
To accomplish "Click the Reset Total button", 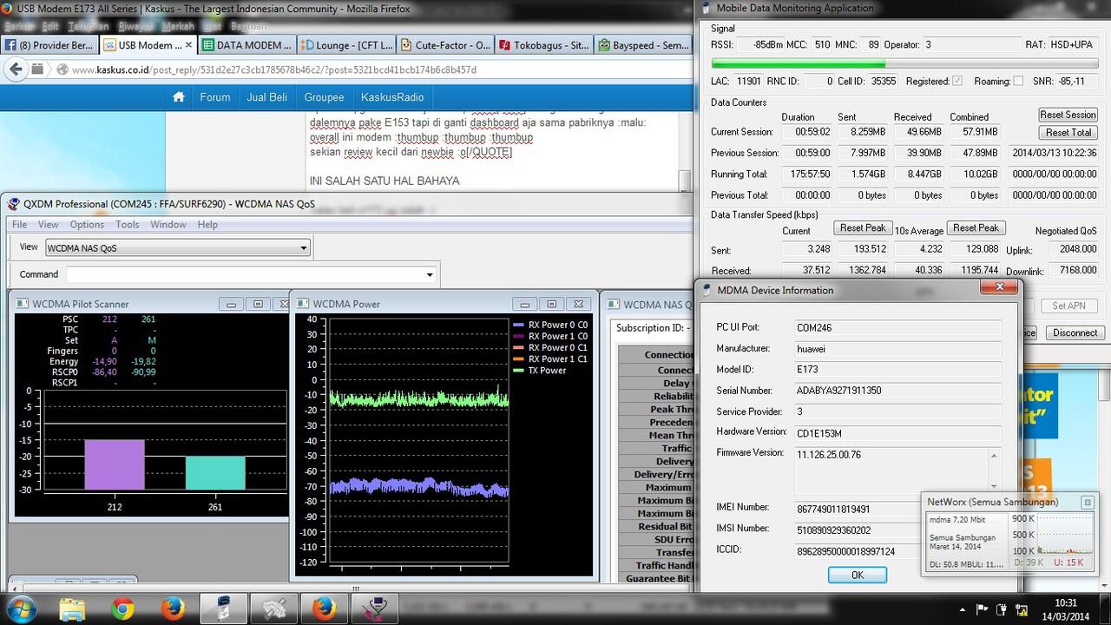I will tap(1068, 133).
